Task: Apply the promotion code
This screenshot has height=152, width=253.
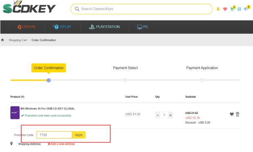Action: [x=79, y=135]
